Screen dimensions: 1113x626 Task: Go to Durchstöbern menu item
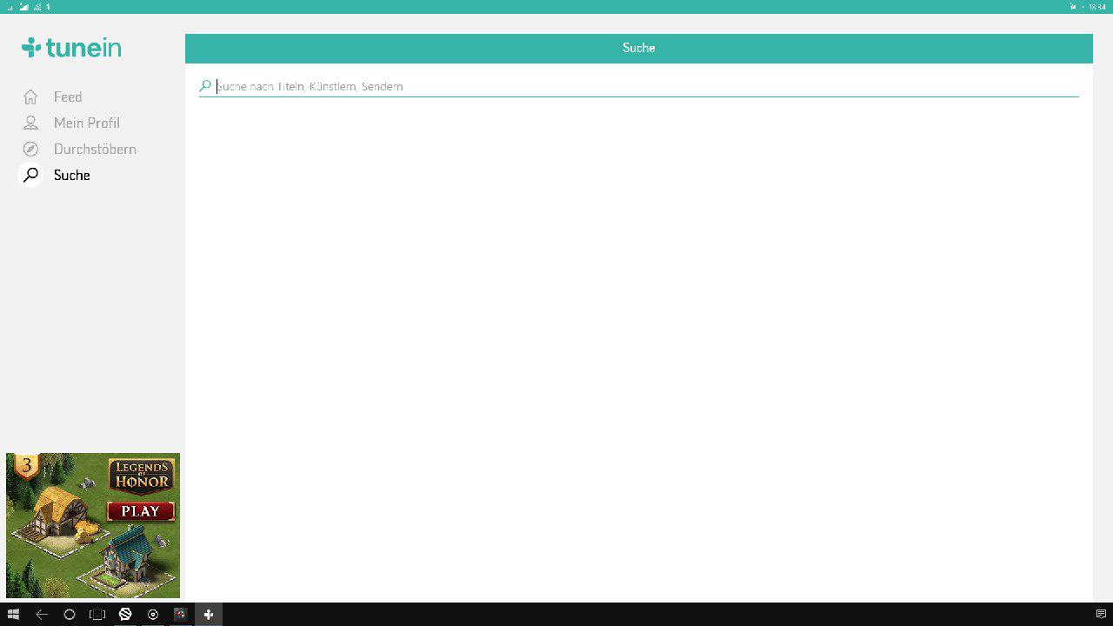95,149
